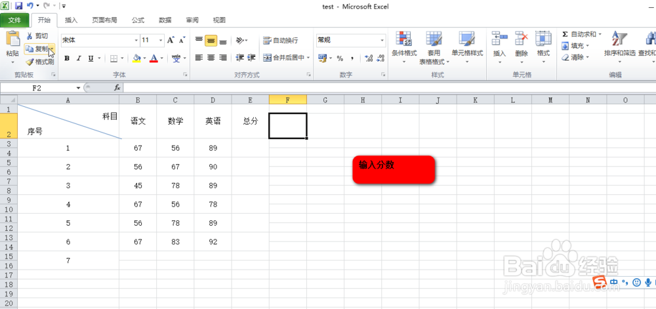This screenshot has height=309, width=656.
Task: Select column header G
Action: (325, 100)
